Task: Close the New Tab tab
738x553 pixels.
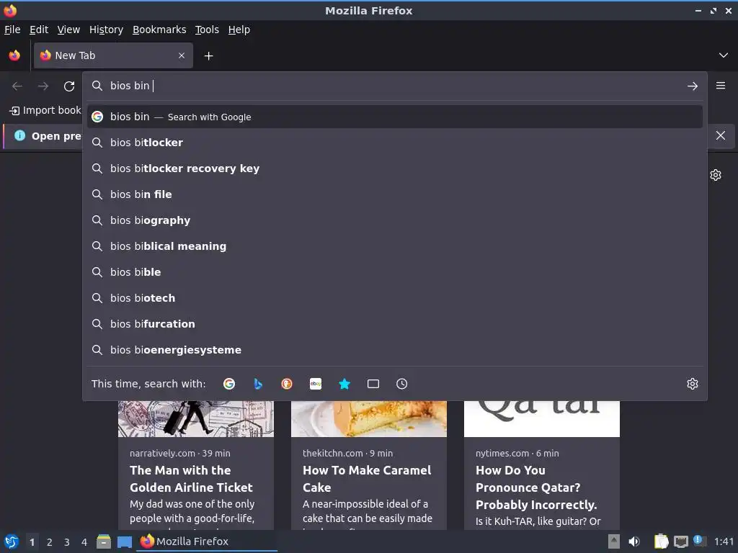Action: pyautogui.click(x=182, y=55)
